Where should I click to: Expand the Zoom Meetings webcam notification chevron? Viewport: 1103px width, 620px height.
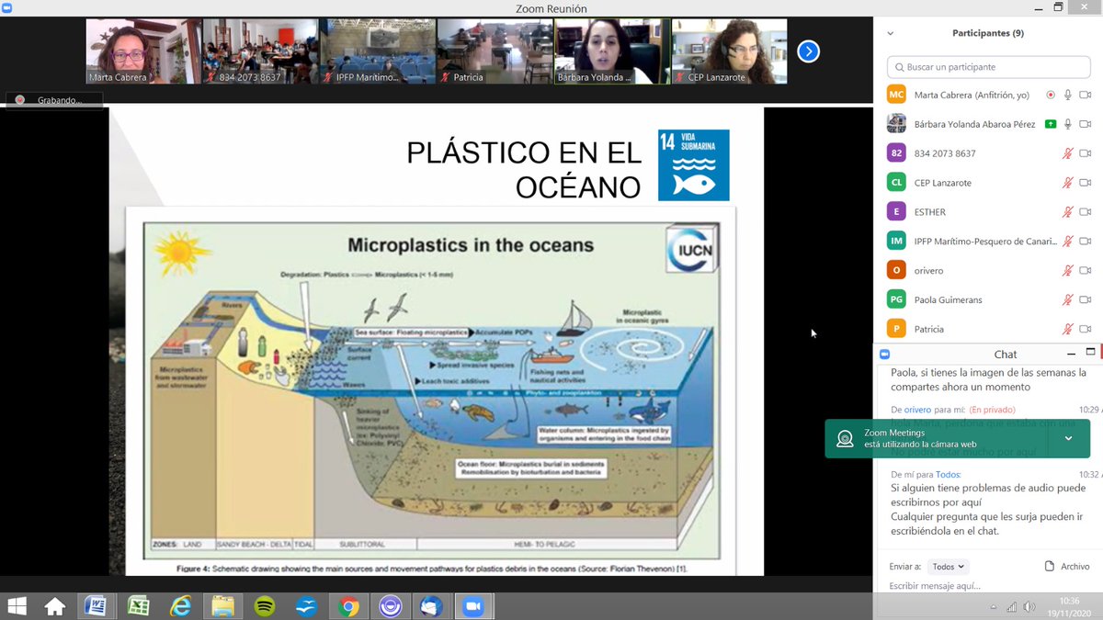1068,438
